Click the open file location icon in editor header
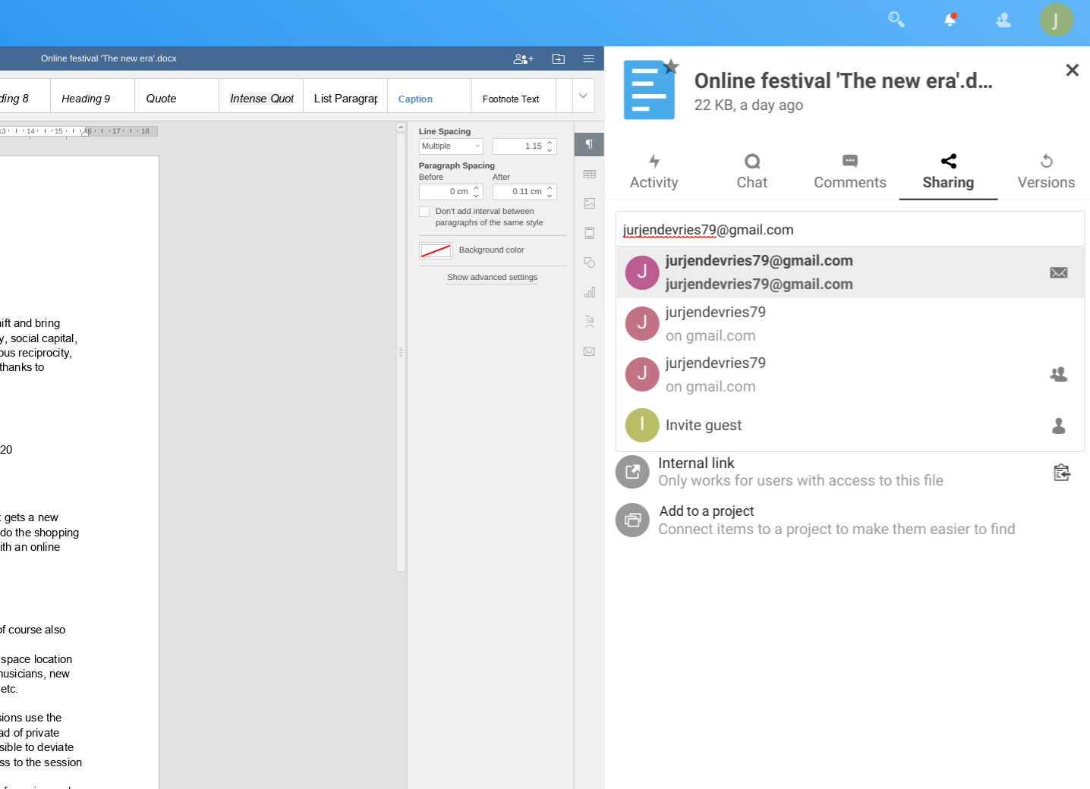Screen dimensions: 1090x789 click(x=558, y=58)
